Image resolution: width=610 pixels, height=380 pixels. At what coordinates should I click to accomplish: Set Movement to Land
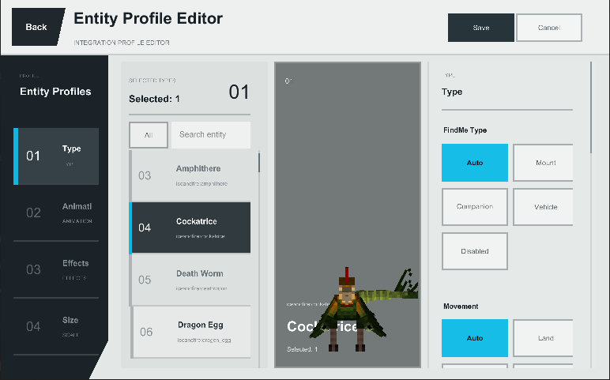pyautogui.click(x=543, y=338)
